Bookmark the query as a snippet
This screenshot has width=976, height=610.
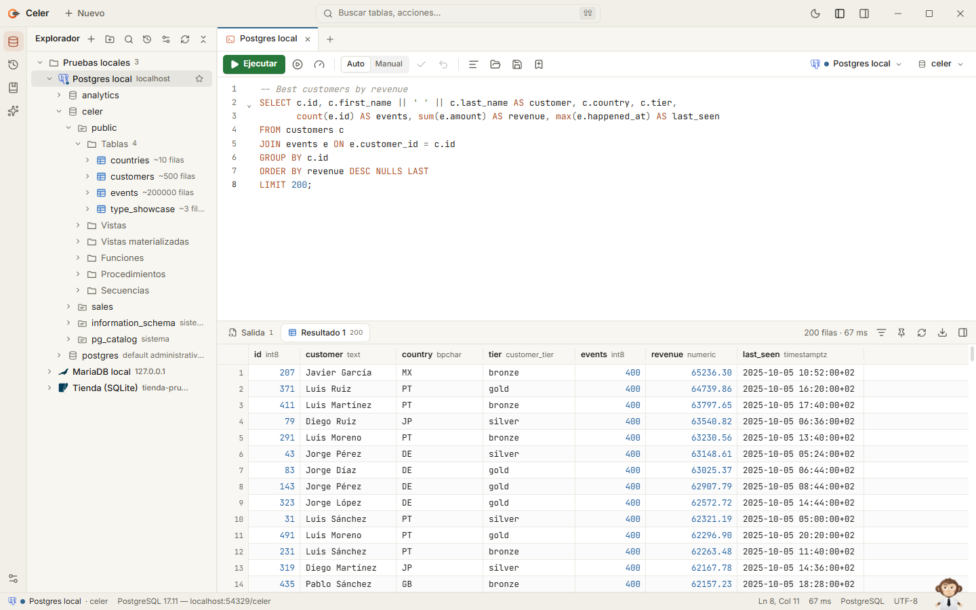(x=539, y=64)
